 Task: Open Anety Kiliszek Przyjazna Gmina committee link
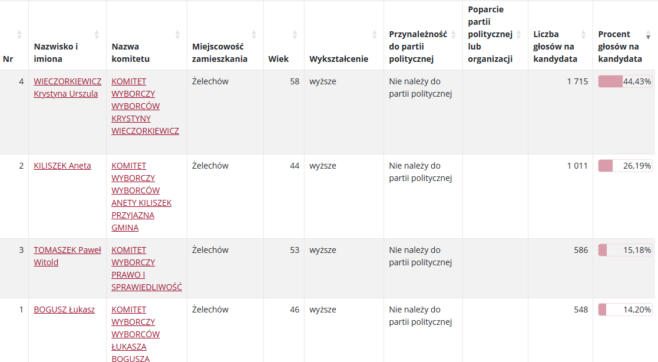click(141, 196)
